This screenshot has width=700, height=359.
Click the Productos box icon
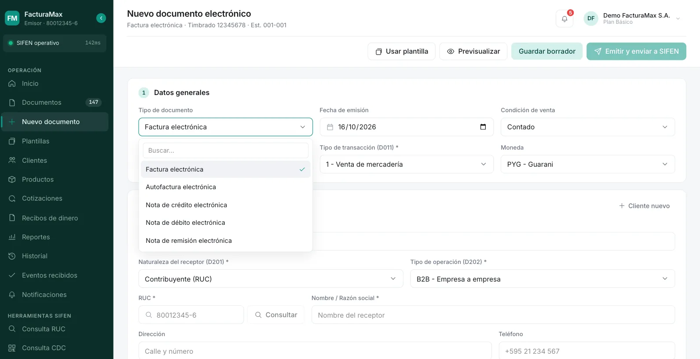pyautogui.click(x=12, y=179)
